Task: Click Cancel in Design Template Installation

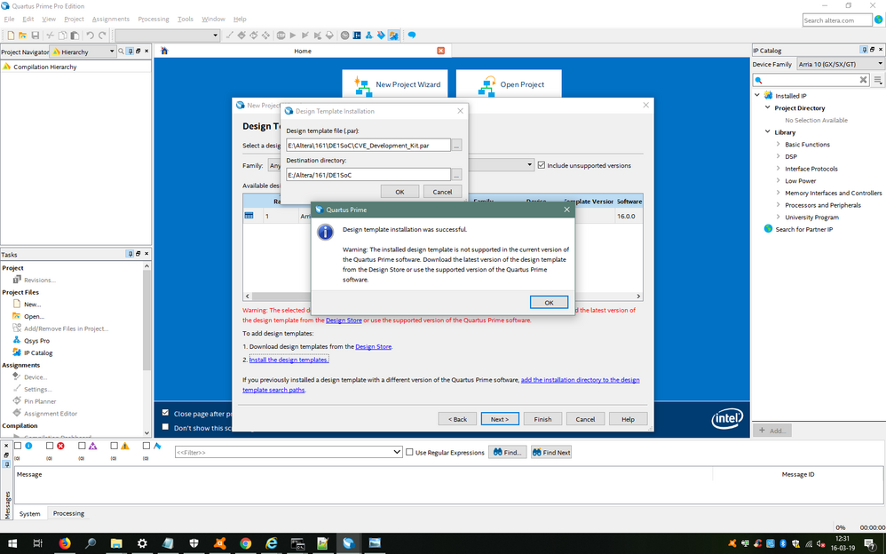Action: [x=442, y=192]
